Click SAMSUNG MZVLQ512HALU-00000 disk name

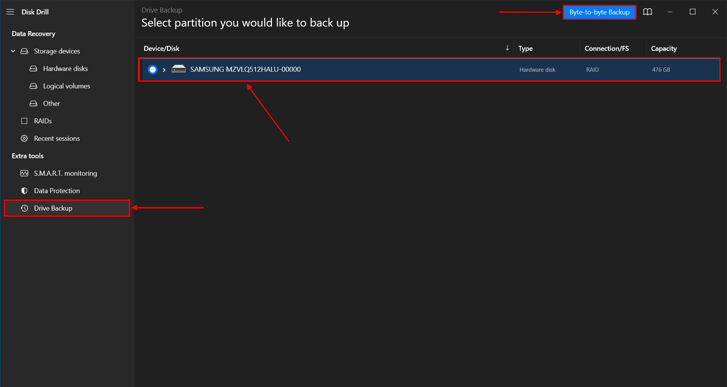coord(245,69)
